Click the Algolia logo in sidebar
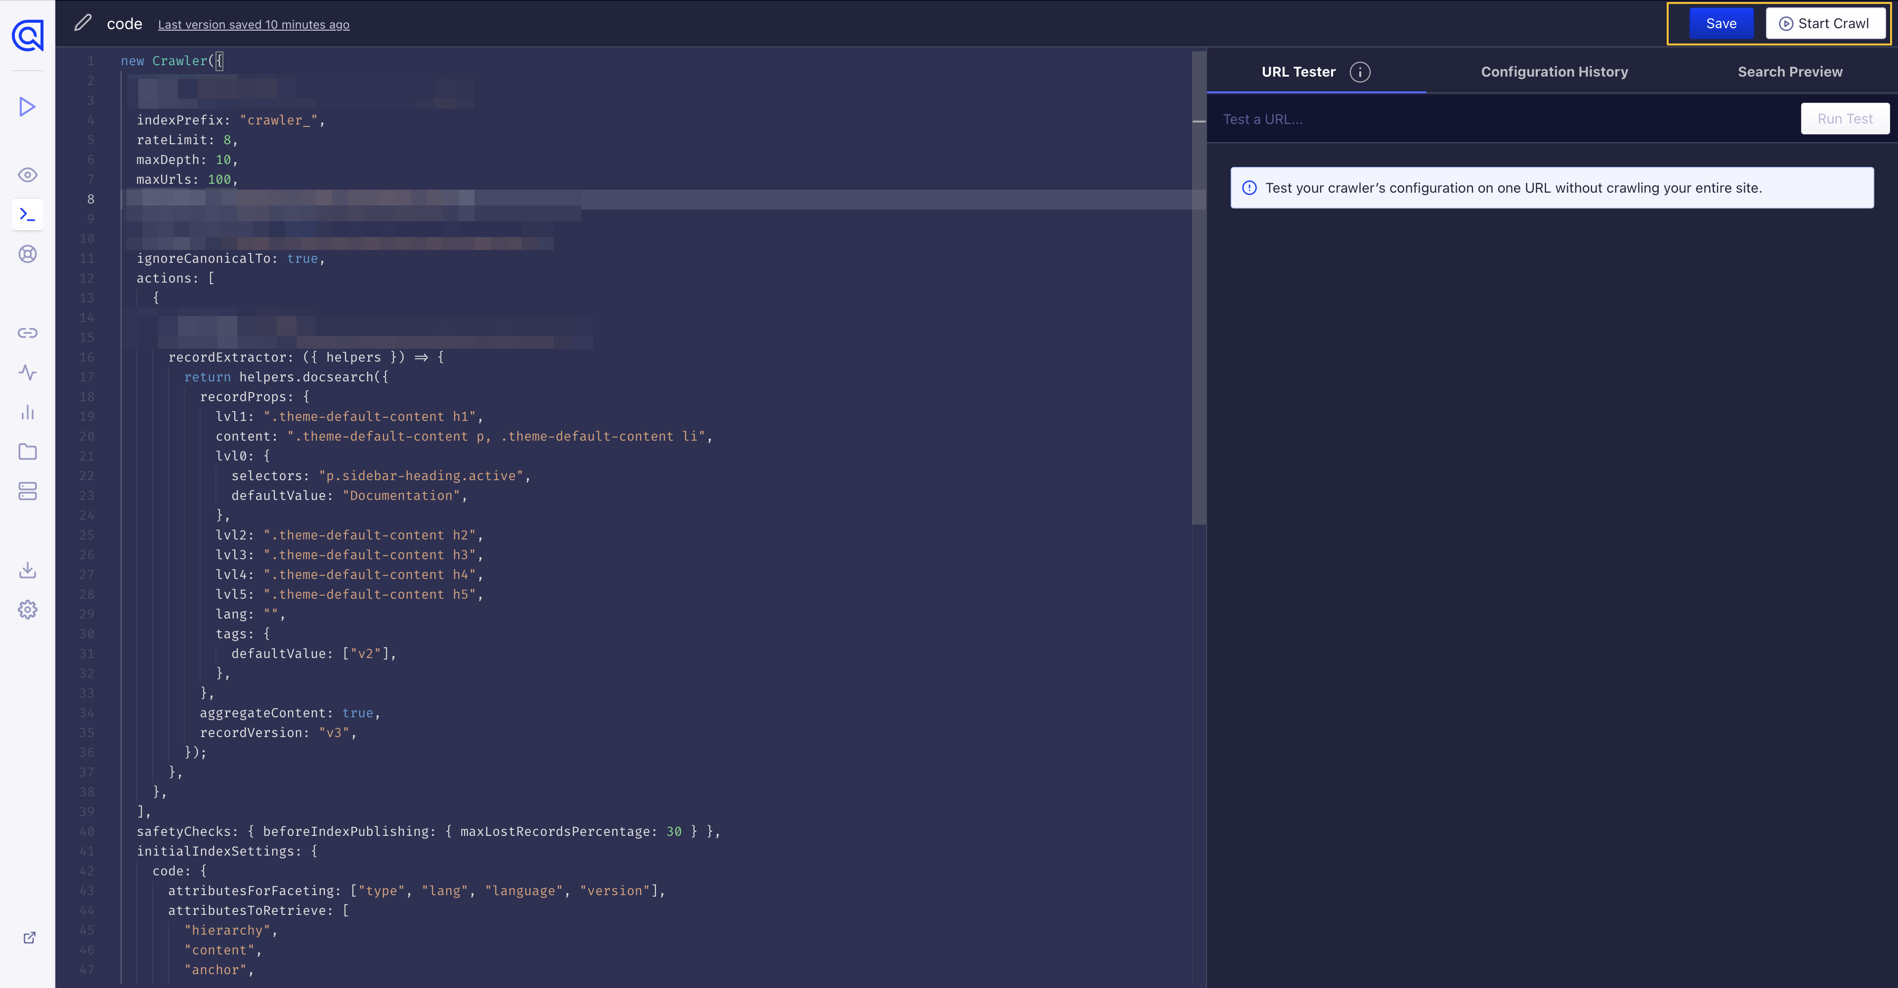The image size is (1898, 988). click(28, 35)
